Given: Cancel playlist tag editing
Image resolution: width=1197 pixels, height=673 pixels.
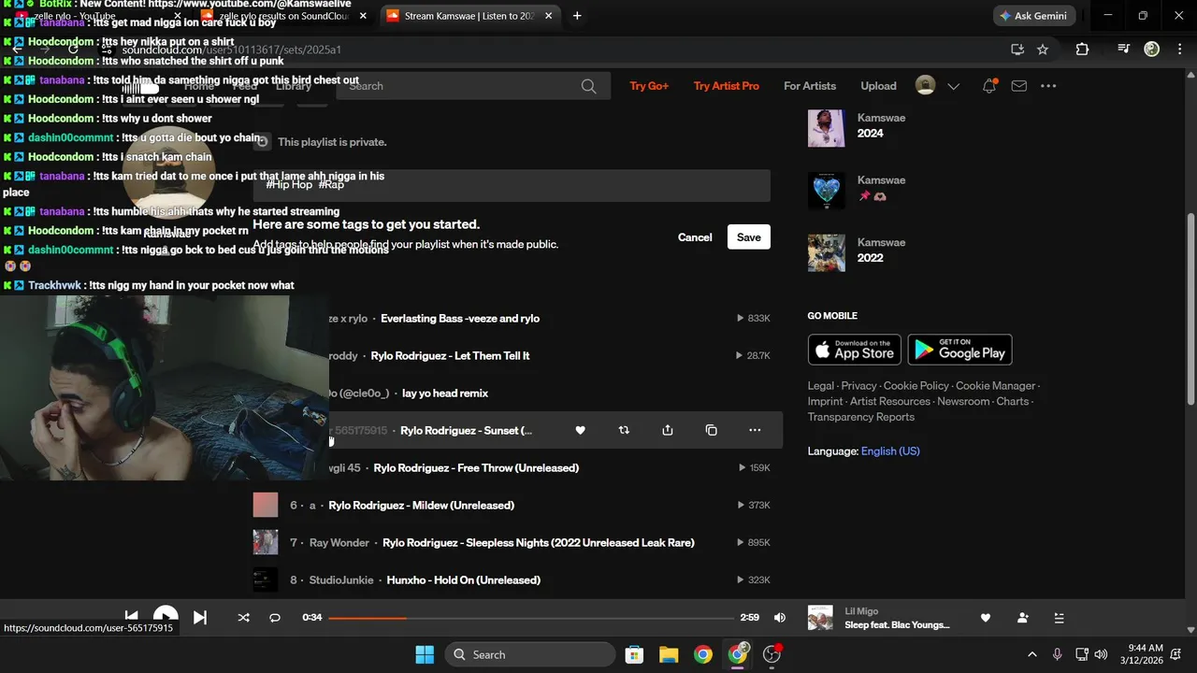Looking at the screenshot, I should pyautogui.click(x=695, y=237).
